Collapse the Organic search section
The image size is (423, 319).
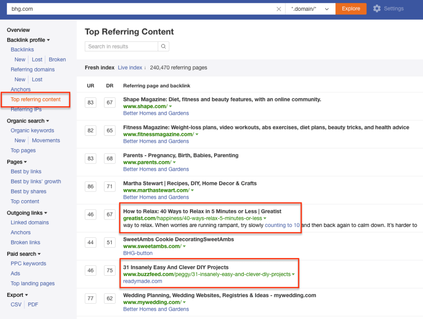(28, 121)
